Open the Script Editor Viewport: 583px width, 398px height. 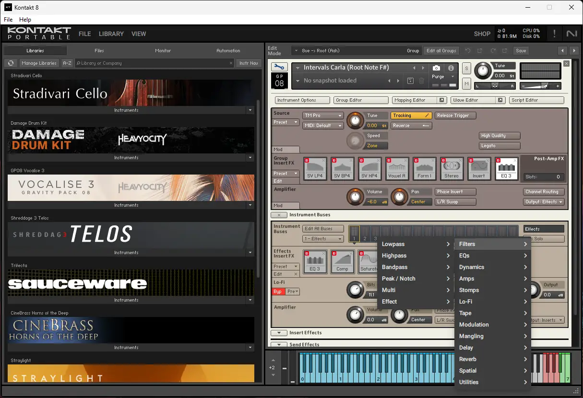point(536,100)
